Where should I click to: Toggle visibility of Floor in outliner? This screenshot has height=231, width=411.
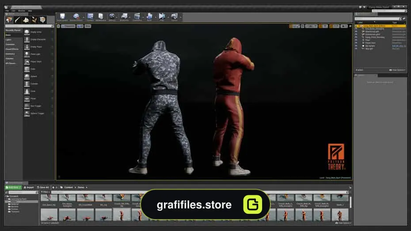click(x=356, y=40)
